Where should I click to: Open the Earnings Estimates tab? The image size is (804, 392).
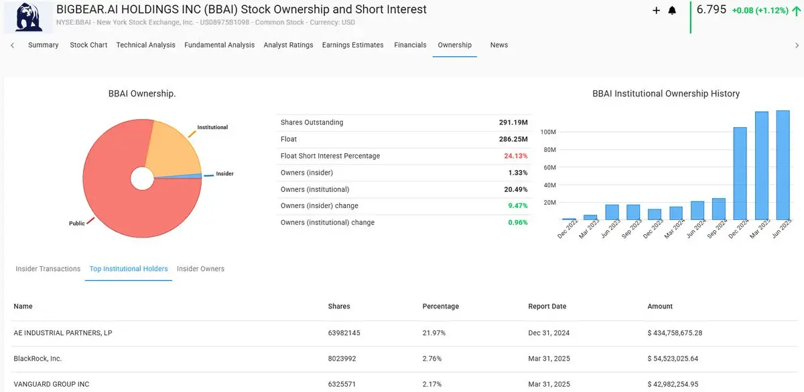352,45
